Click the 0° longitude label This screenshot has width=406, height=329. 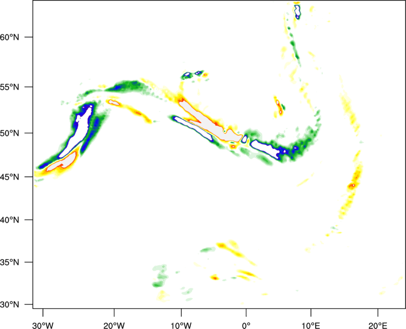coord(246,325)
